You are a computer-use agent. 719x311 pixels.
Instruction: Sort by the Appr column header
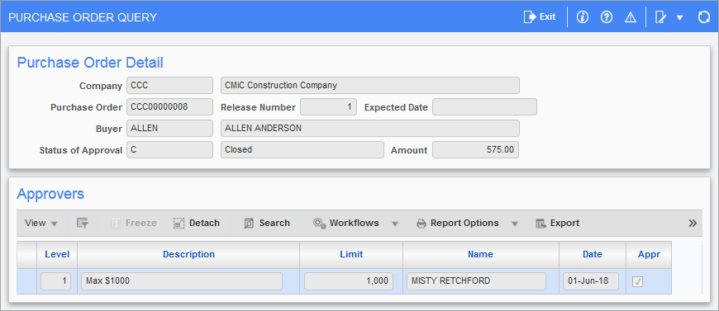coord(649,254)
